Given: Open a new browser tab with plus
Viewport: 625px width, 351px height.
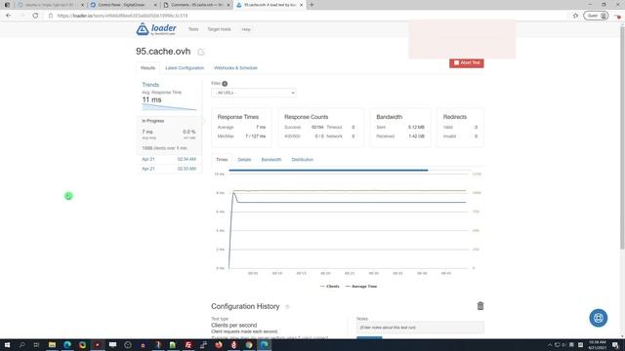Looking at the screenshot, I should click(x=312, y=5).
